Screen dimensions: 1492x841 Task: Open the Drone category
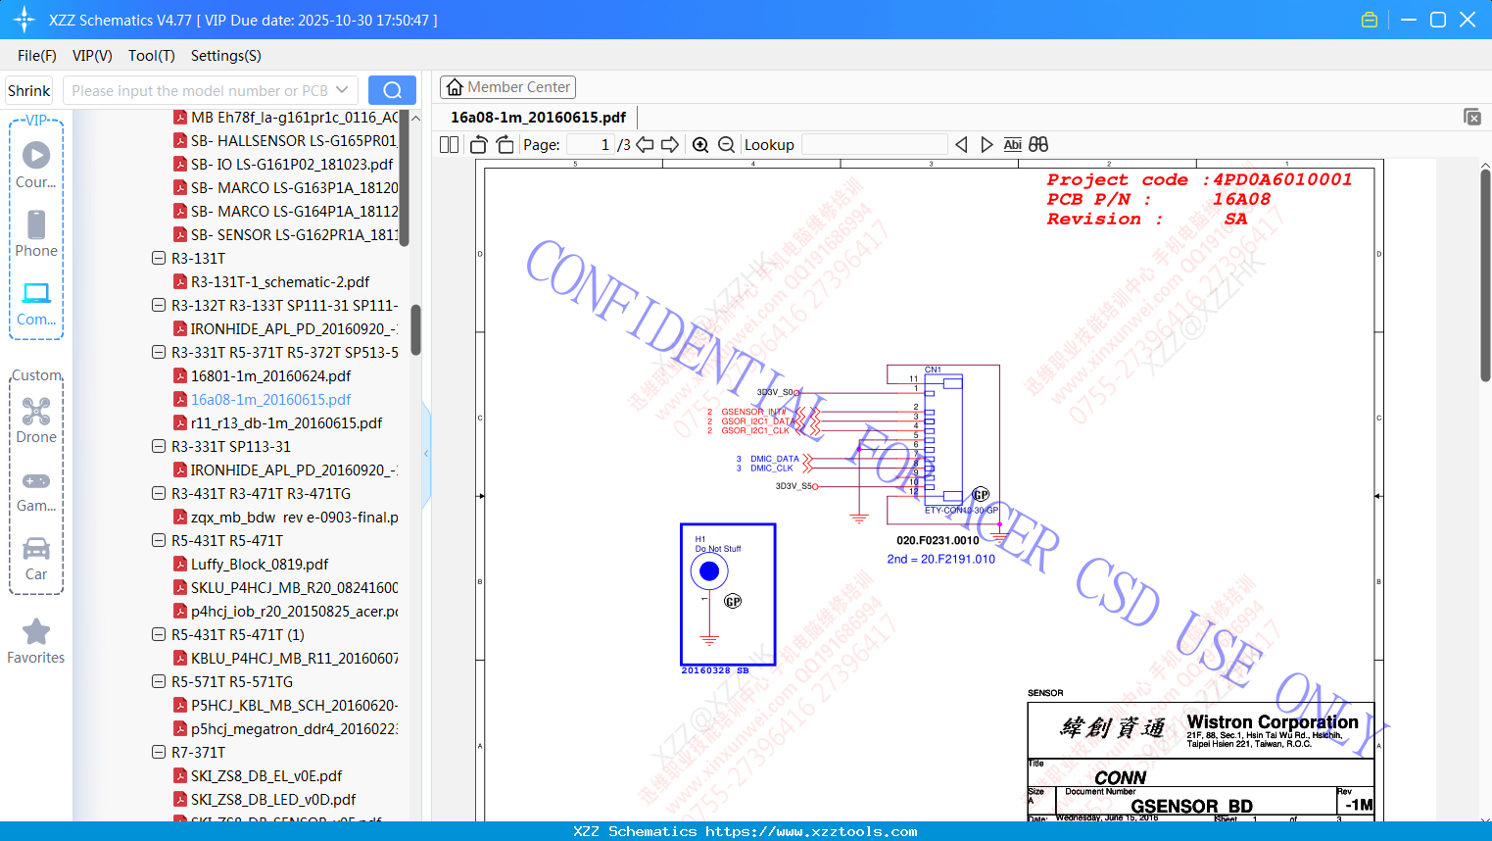pos(36,420)
